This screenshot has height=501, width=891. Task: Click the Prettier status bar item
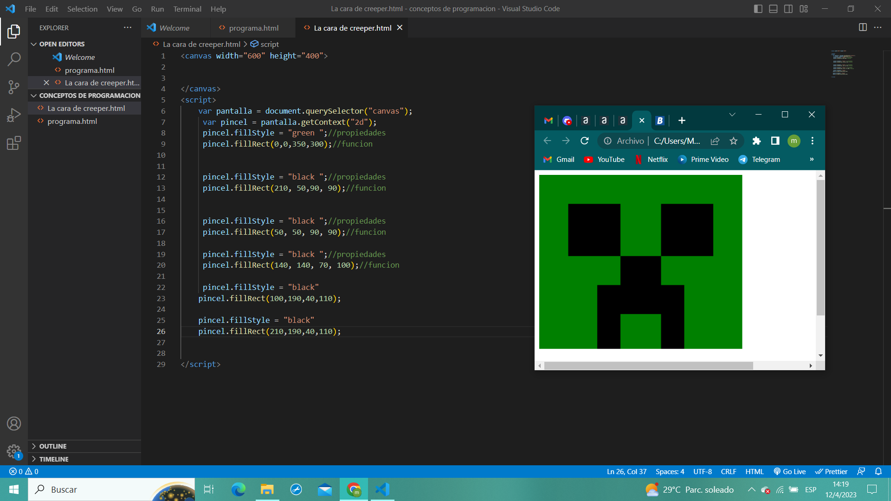pos(831,471)
